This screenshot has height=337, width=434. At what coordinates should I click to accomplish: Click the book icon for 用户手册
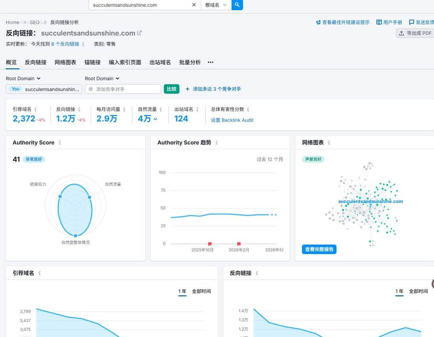(379, 22)
